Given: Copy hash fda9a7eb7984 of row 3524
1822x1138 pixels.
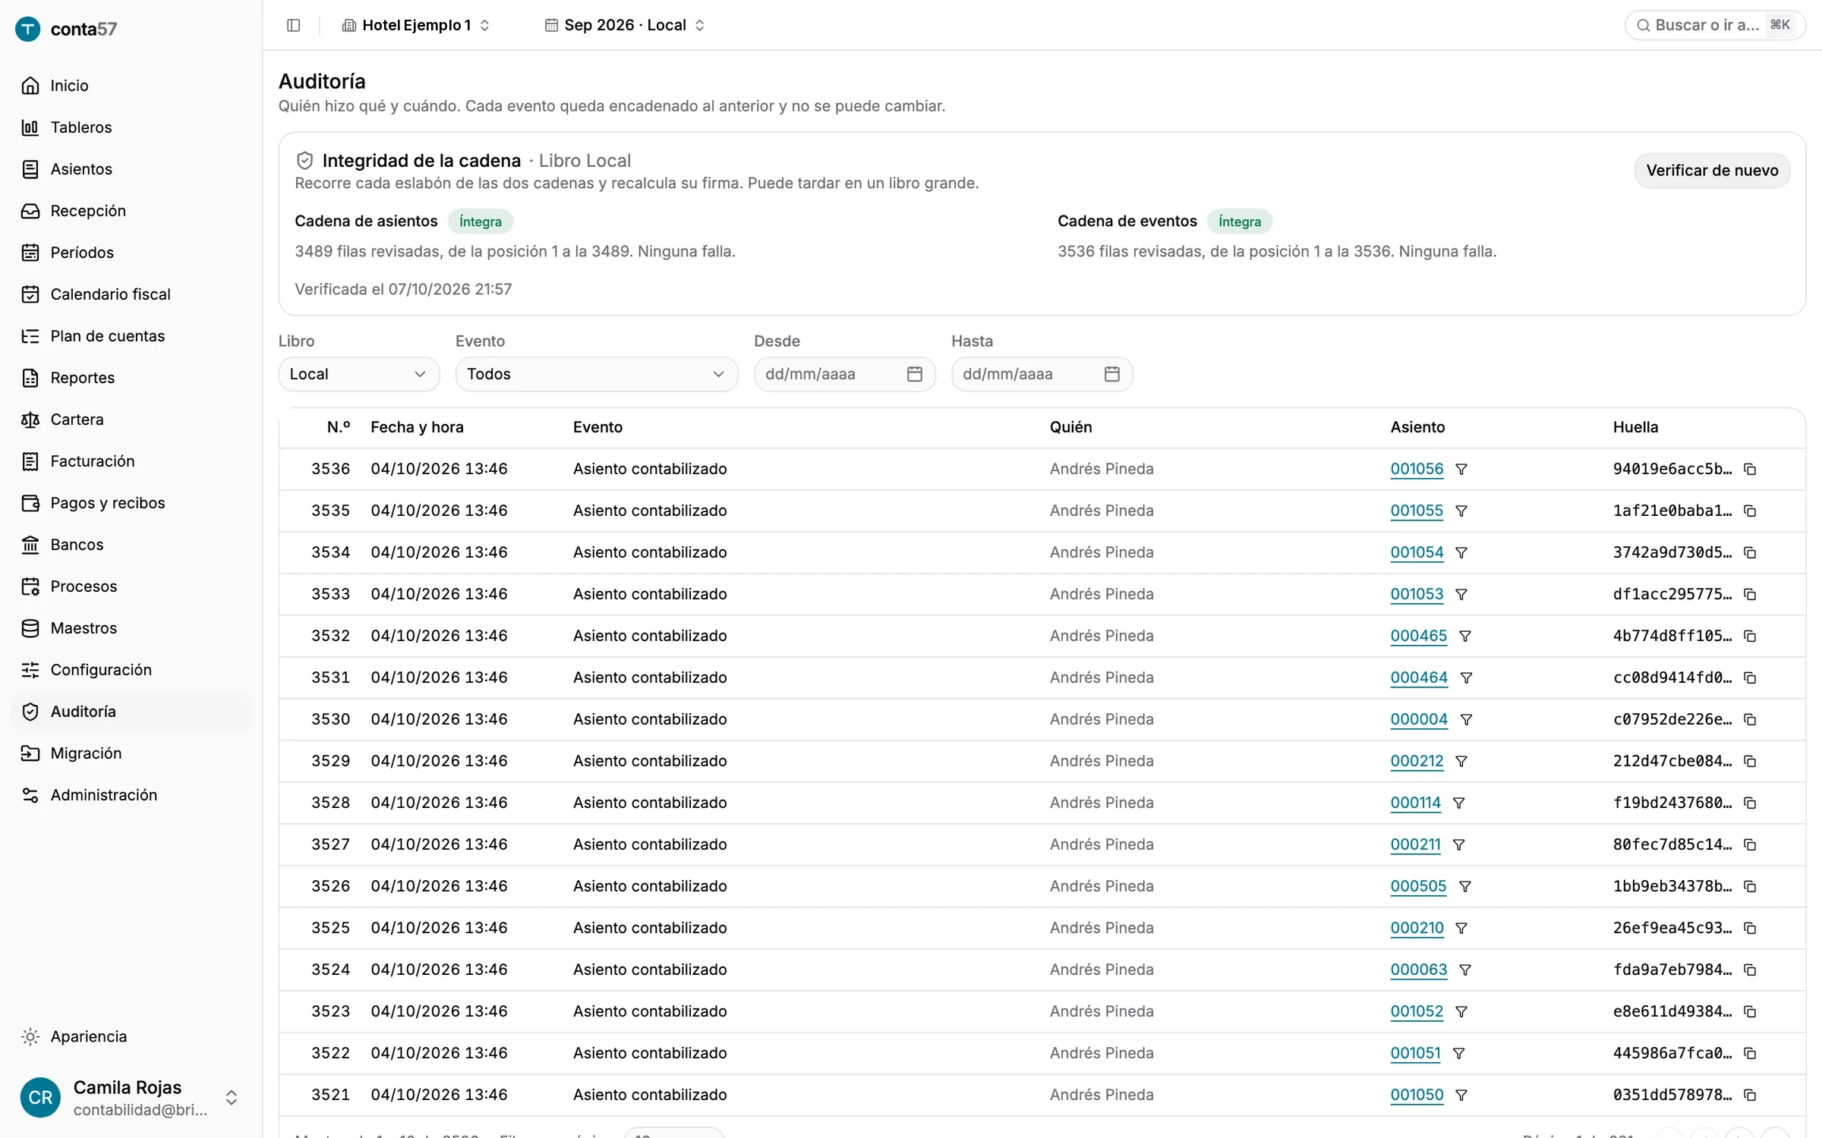Looking at the screenshot, I should pyautogui.click(x=1750, y=970).
